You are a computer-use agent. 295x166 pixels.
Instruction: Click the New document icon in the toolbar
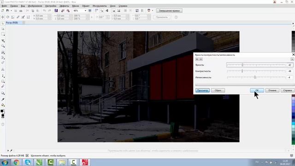(2, 11)
